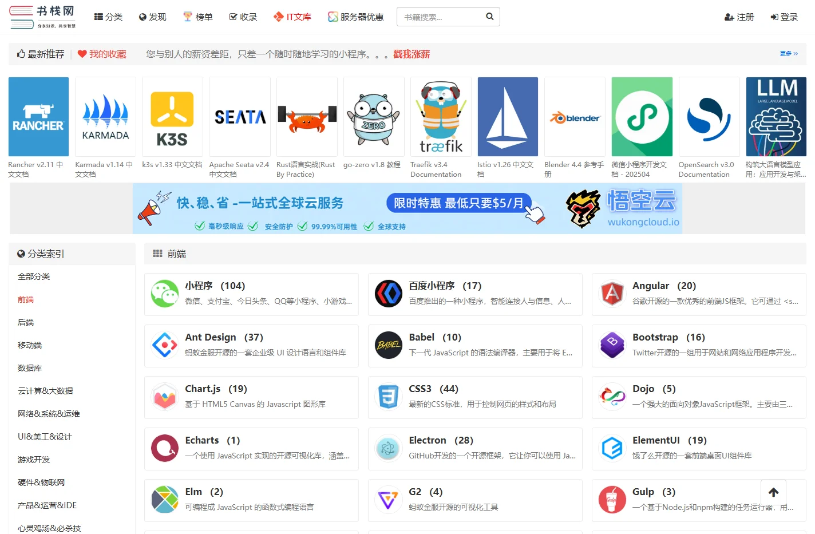This screenshot has width=815, height=534.
Task: Open the 分类 menu
Action: 108,17
